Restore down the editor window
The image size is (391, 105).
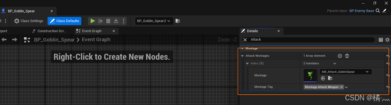point(375,3)
